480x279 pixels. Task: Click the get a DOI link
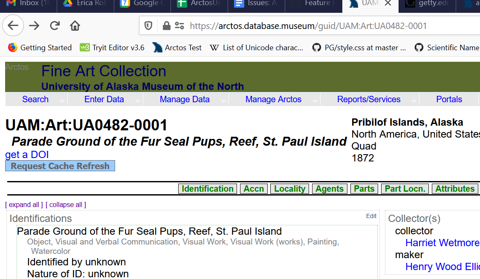pos(27,155)
